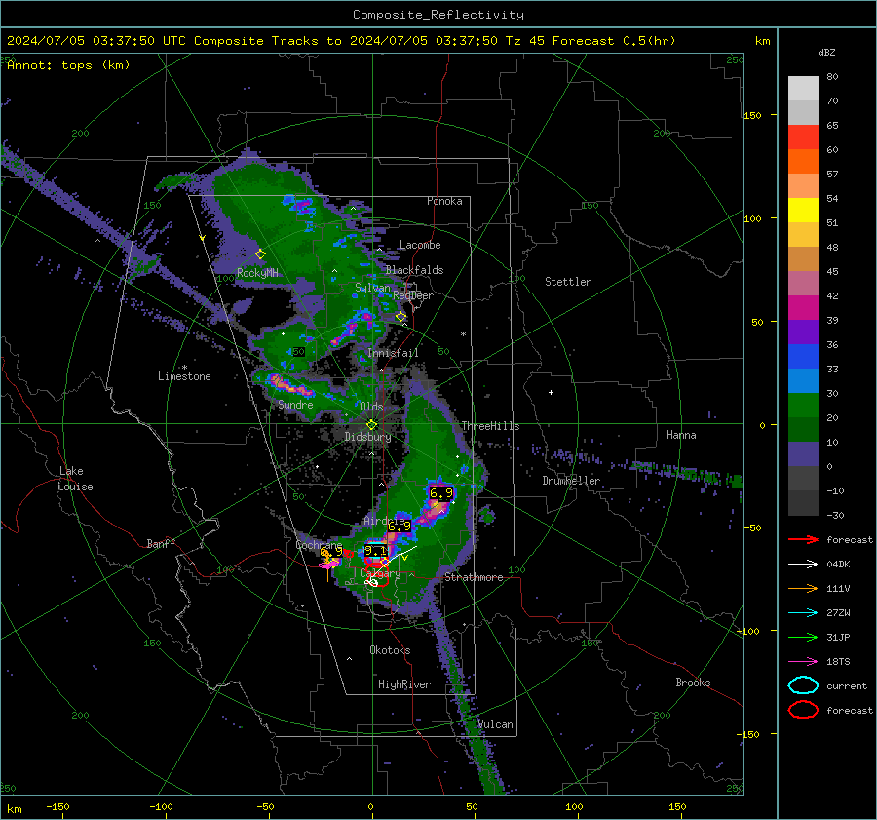877x820 pixels.
Task: Click the Blackfalds city label
Action: coord(414,270)
